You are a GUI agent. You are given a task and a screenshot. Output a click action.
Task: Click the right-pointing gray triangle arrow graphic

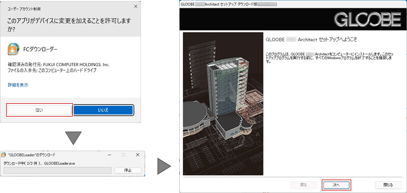[164, 166]
